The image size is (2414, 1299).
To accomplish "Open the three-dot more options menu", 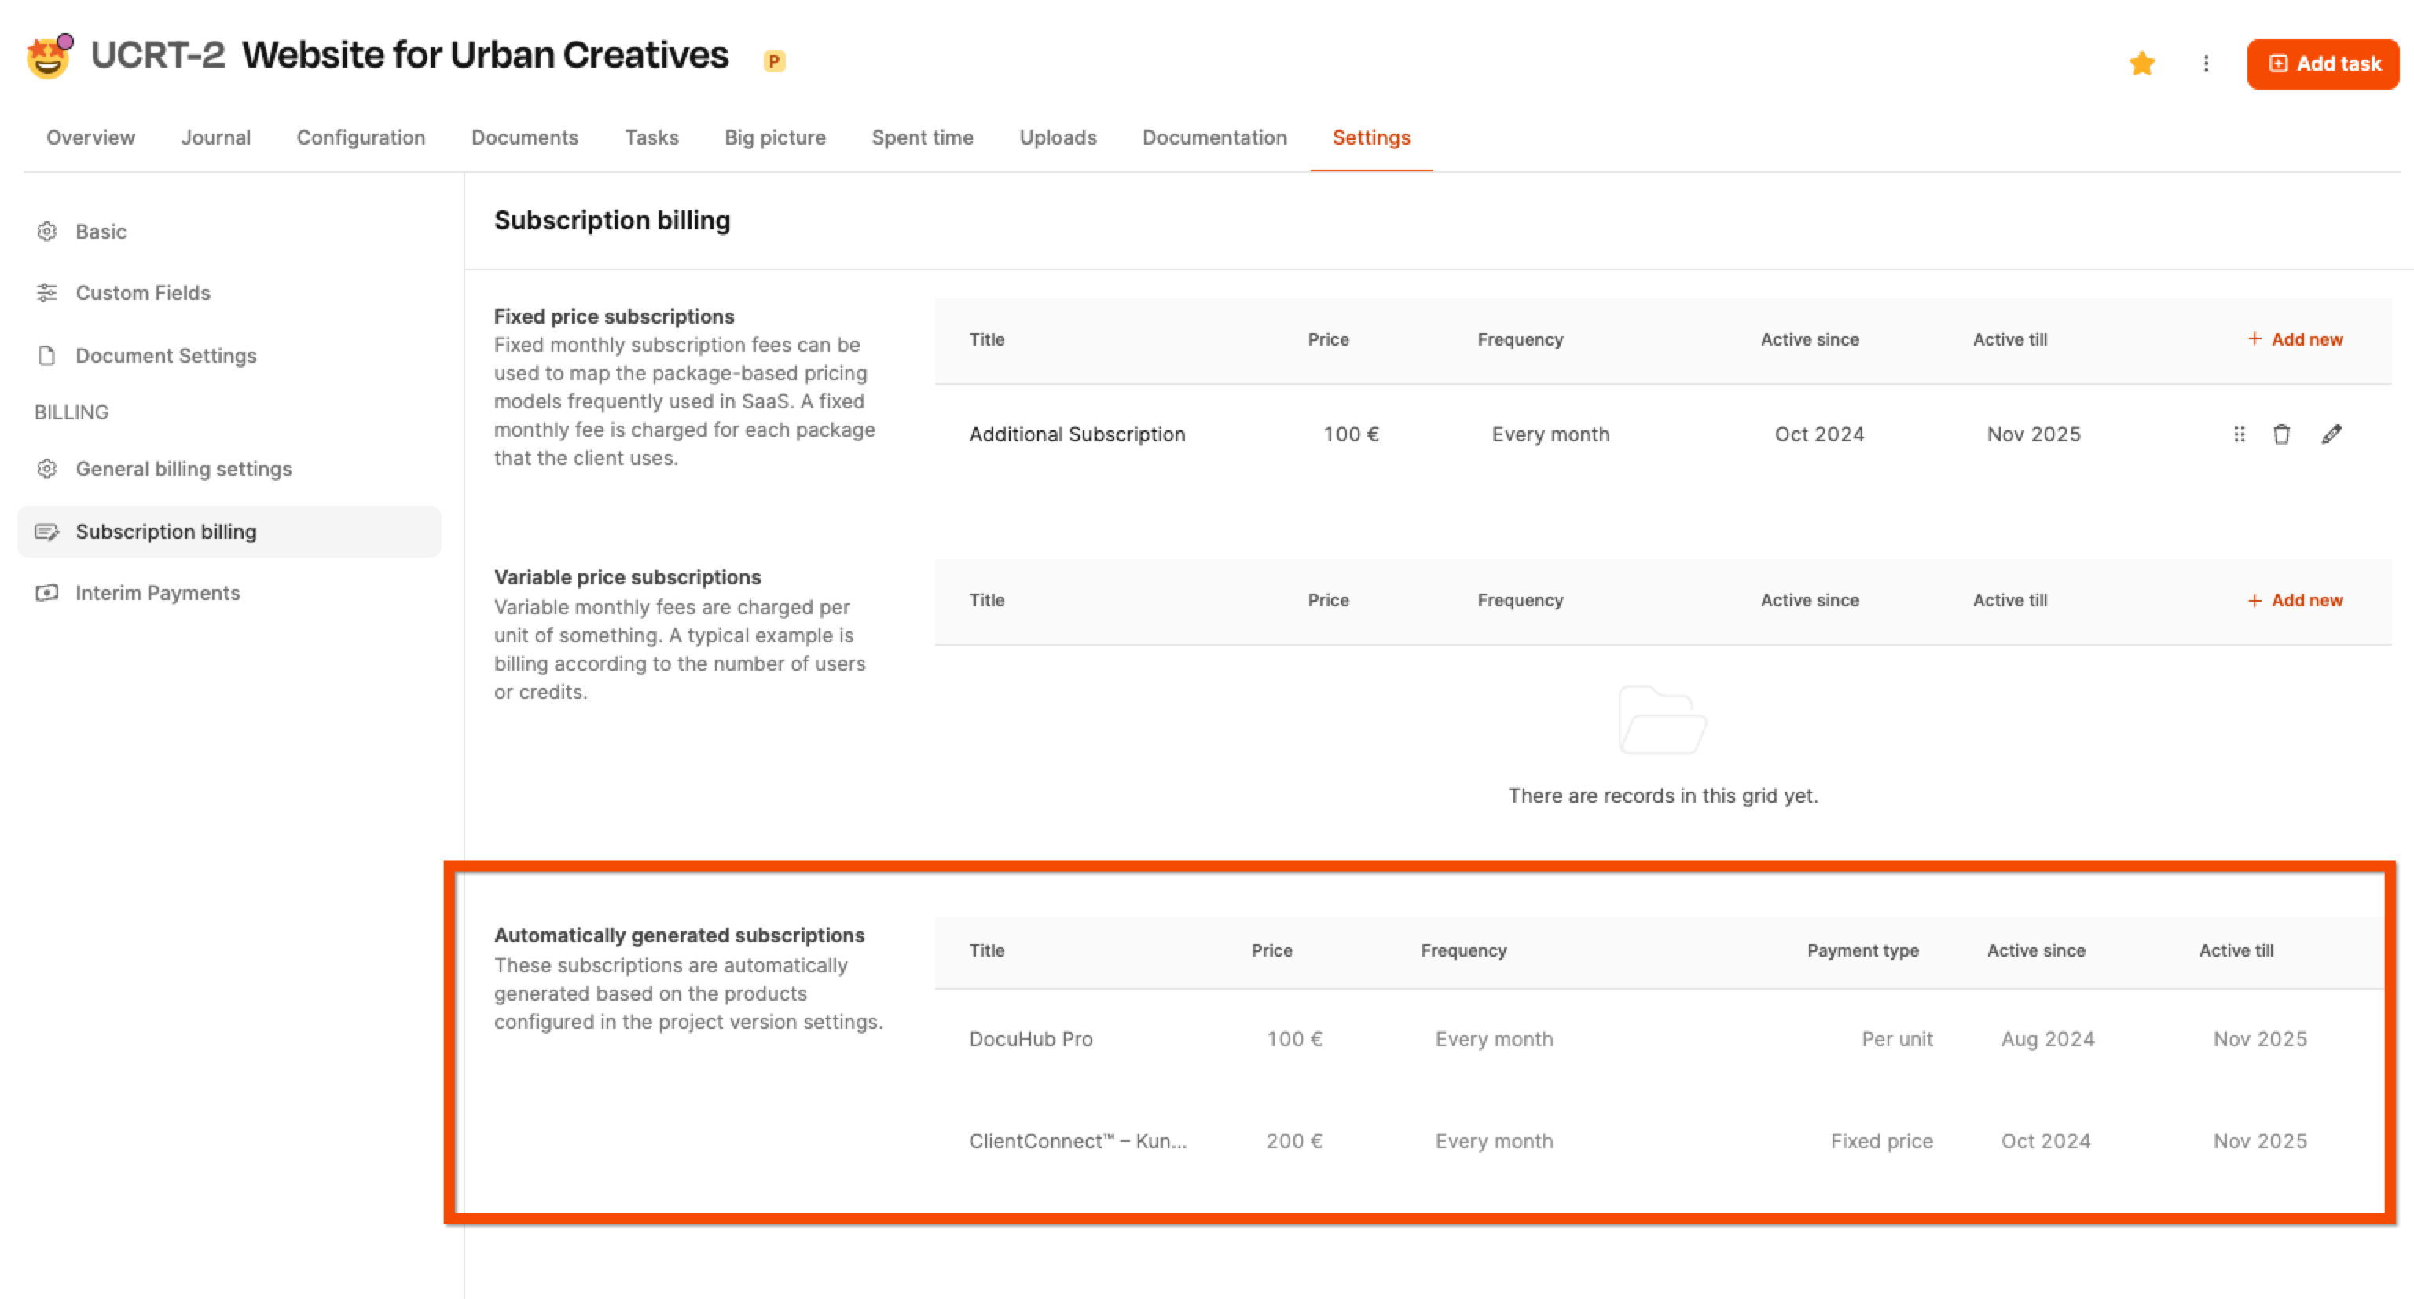I will [x=2206, y=64].
